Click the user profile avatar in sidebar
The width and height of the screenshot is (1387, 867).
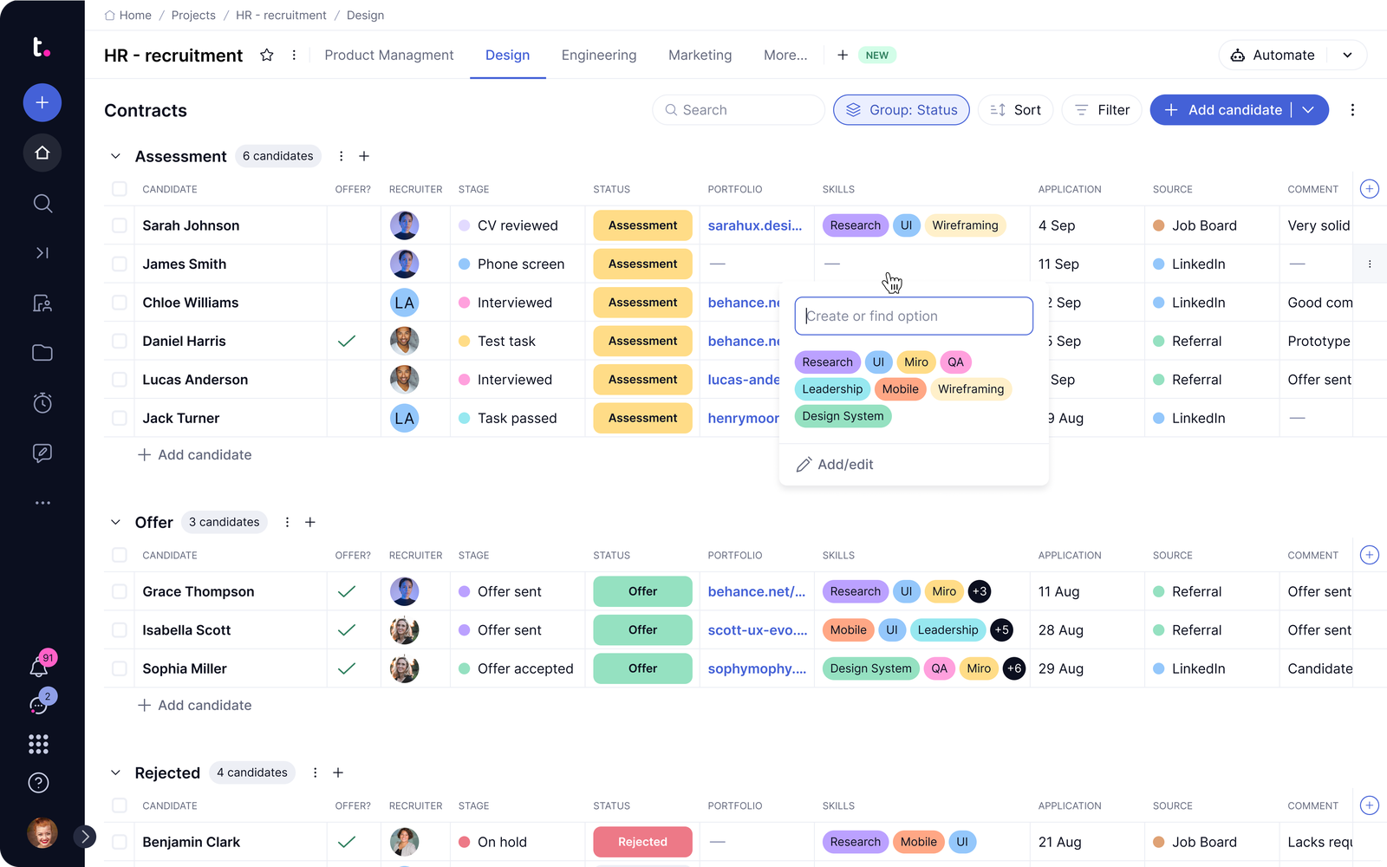tap(42, 833)
